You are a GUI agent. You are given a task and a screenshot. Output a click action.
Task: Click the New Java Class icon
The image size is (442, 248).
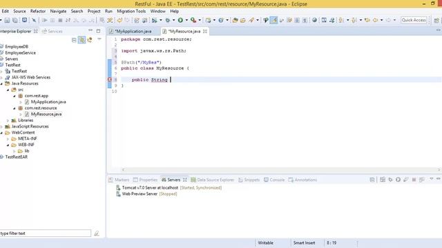pos(221,20)
